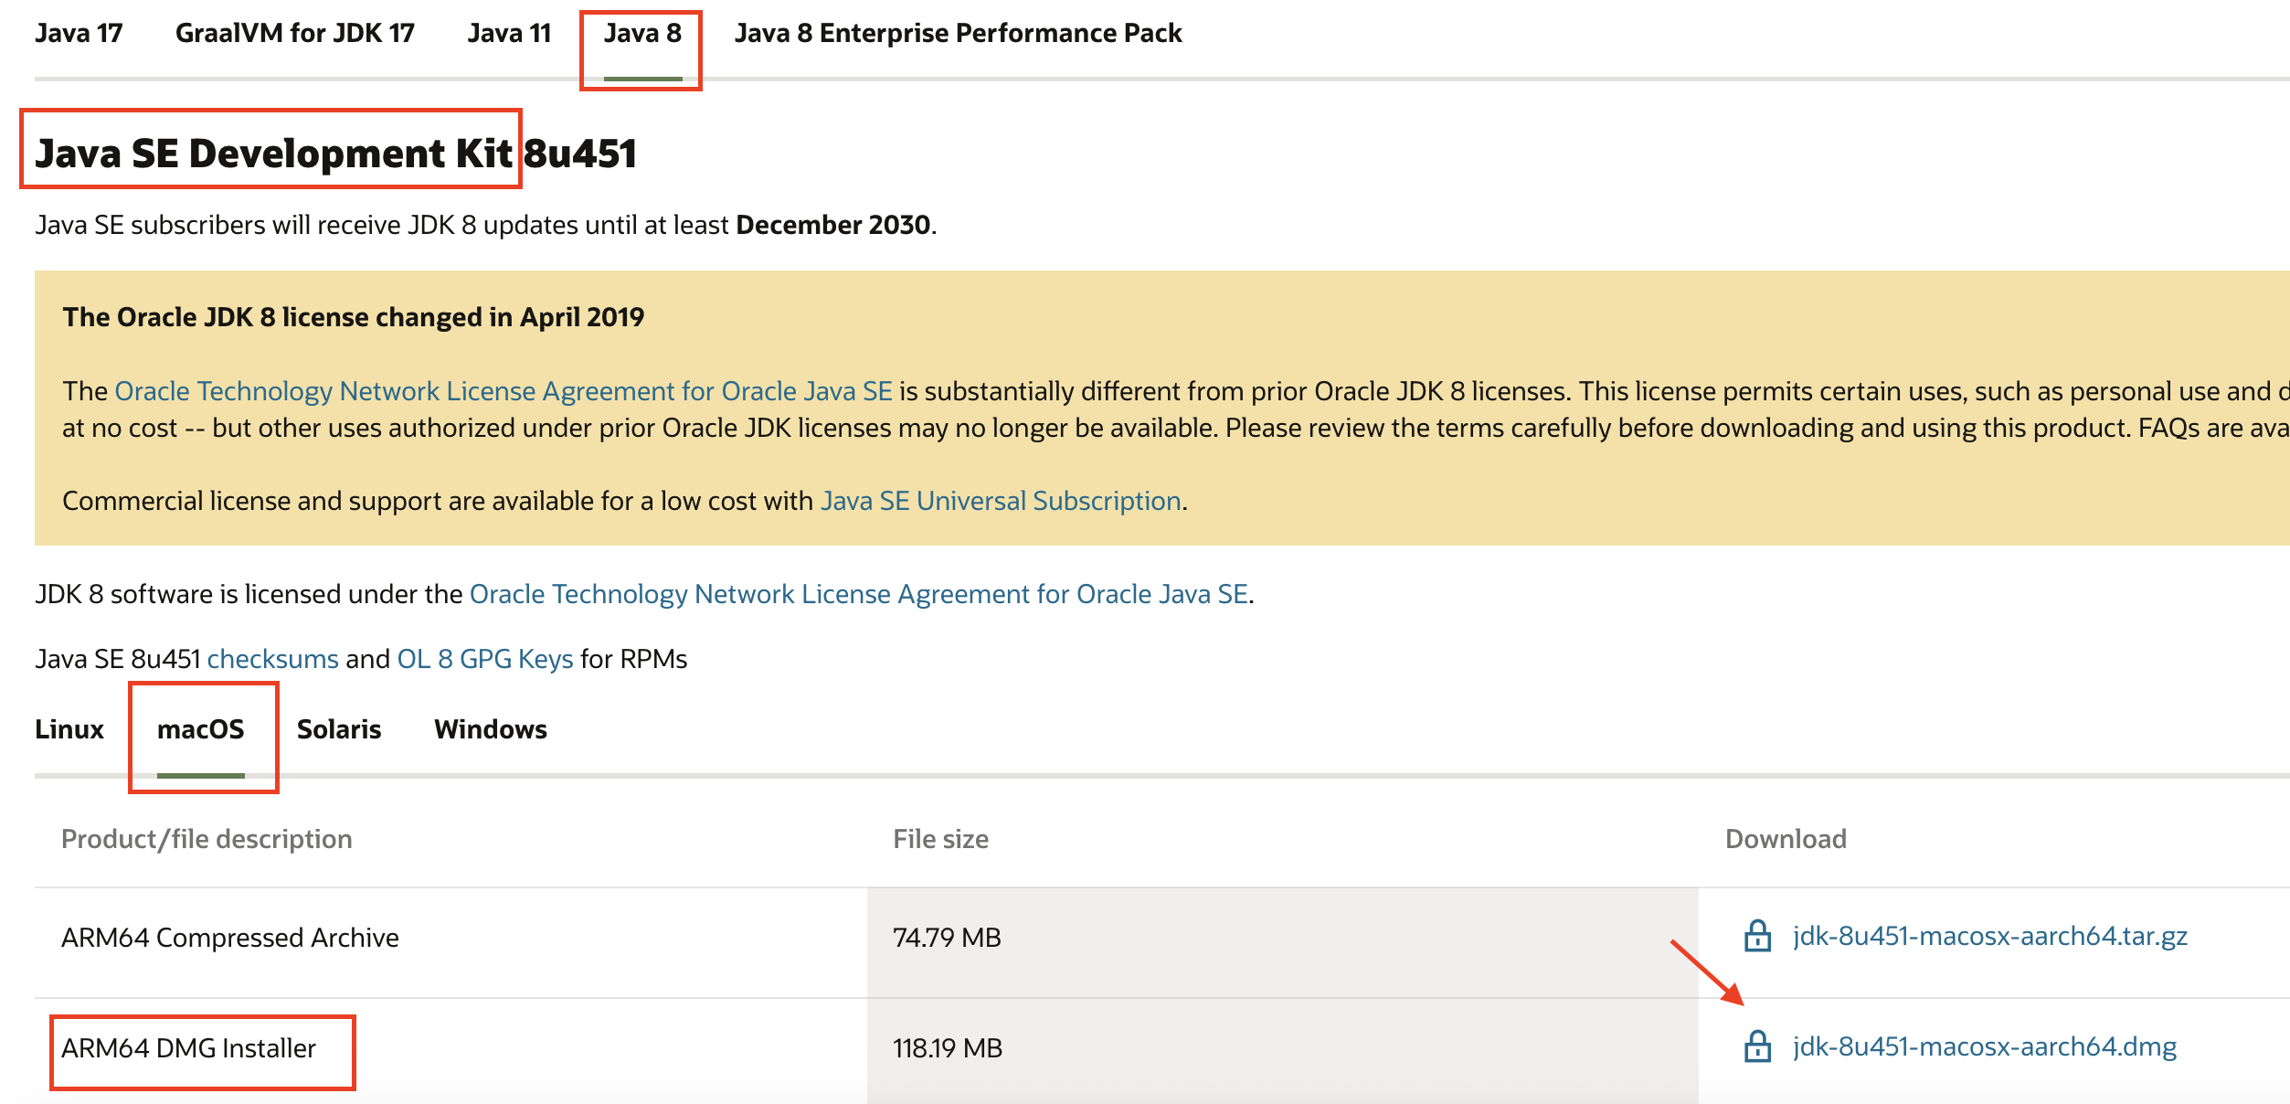This screenshot has width=2290, height=1104.
Task: Click the ARM64 Compressed Archive row label
Action: pyautogui.click(x=230, y=938)
